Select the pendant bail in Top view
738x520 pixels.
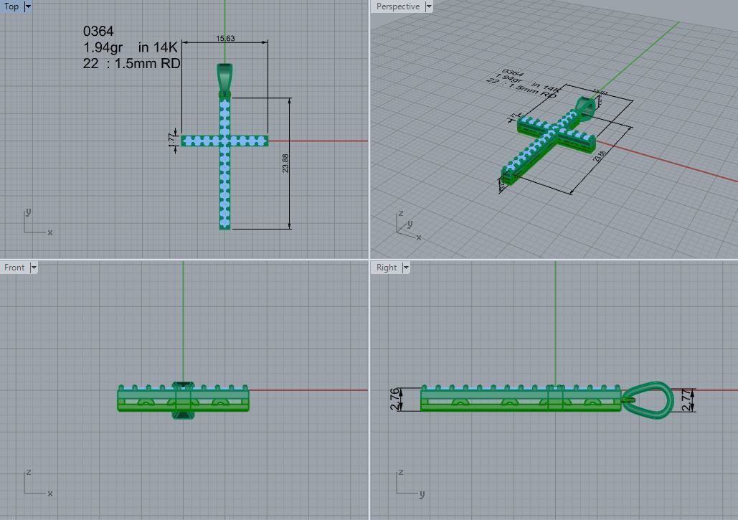[224, 80]
